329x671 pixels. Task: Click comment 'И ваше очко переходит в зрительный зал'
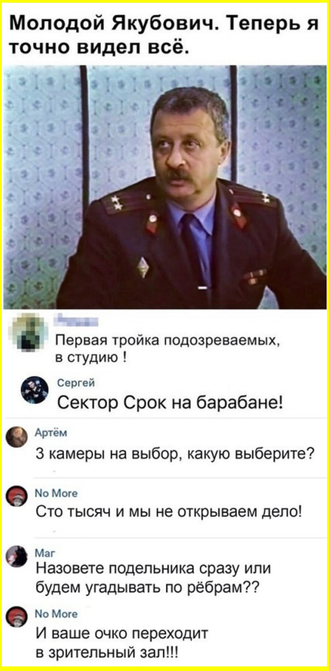pyautogui.click(x=122, y=642)
